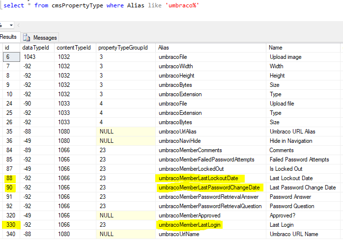Click the NULL group cell in row 35

pos(126,132)
